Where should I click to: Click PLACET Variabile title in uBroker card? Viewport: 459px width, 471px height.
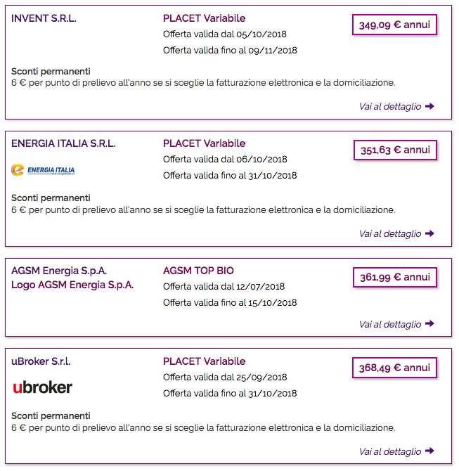[205, 361]
